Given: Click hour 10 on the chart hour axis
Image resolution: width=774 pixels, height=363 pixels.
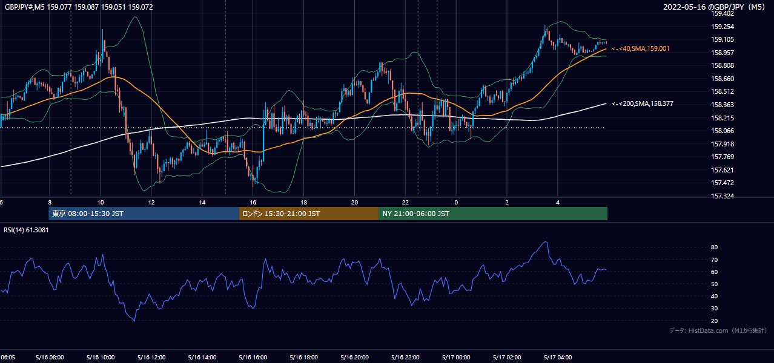Looking at the screenshot, I should (x=101, y=203).
